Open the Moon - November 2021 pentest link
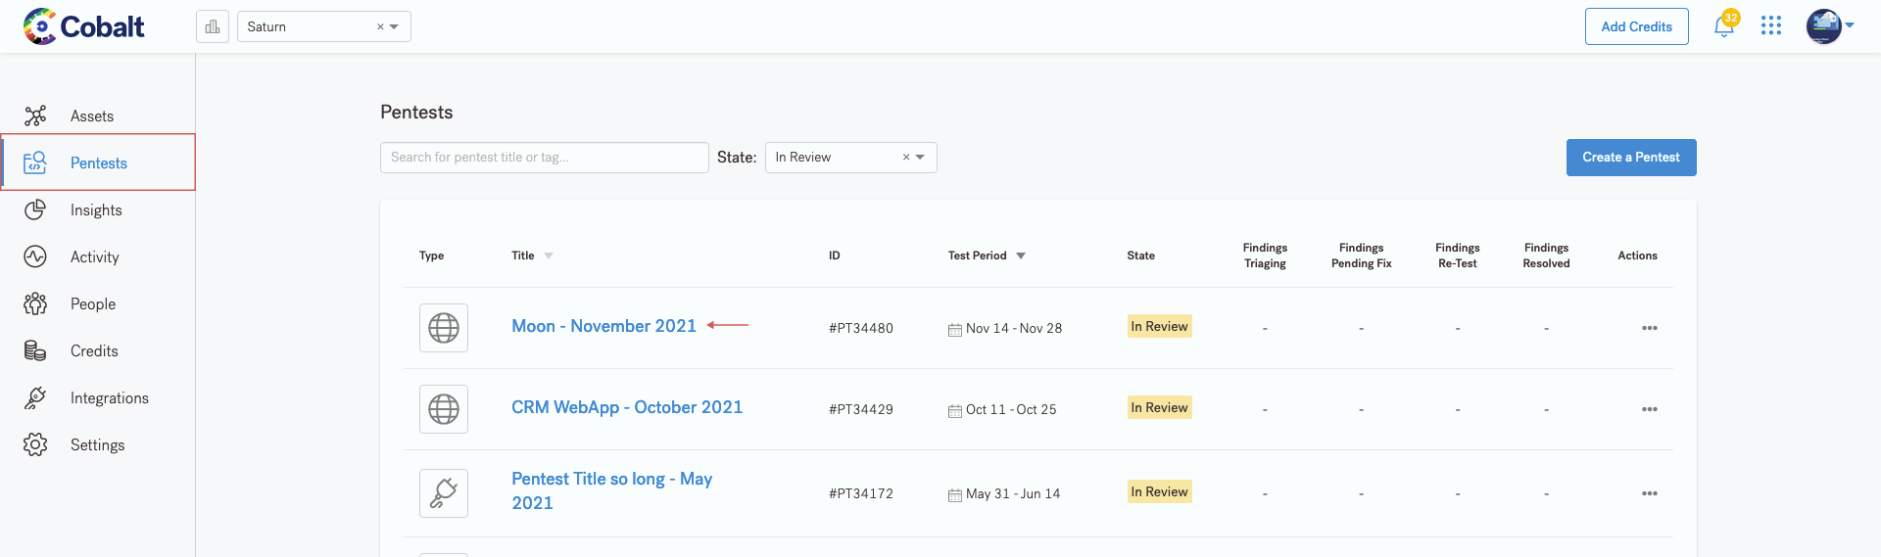Image resolution: width=1881 pixels, height=557 pixels. 603,326
